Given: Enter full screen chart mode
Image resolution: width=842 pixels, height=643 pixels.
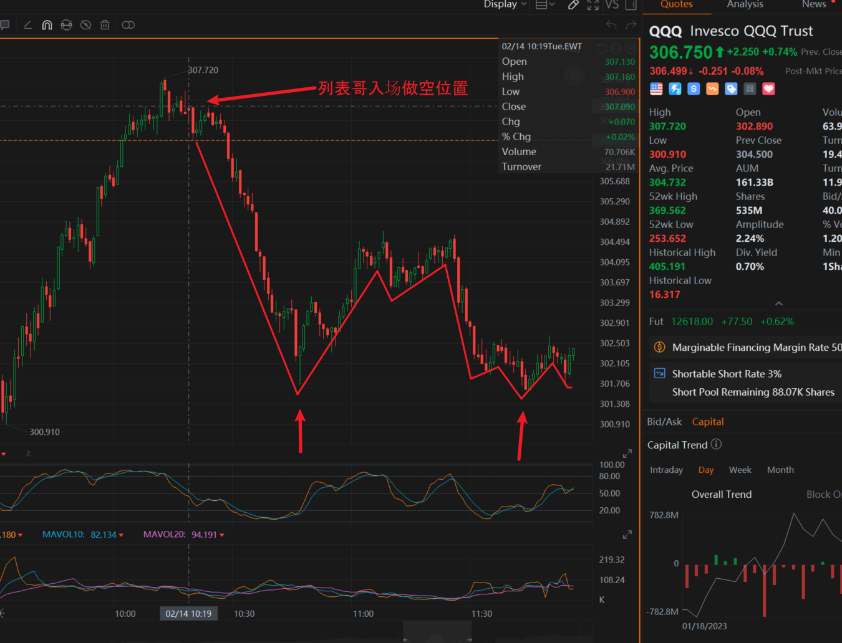Looking at the screenshot, I should coord(593,5).
